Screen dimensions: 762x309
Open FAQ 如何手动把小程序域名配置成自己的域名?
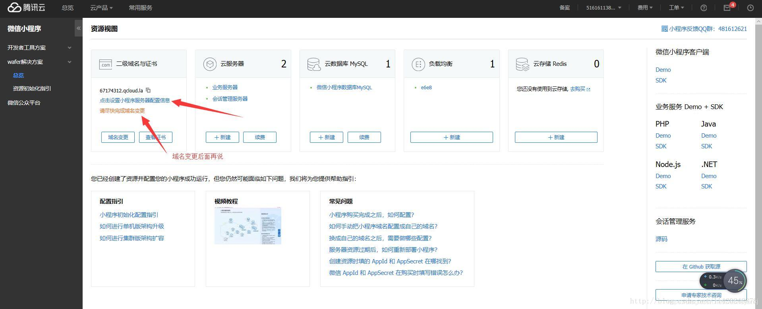click(x=383, y=226)
